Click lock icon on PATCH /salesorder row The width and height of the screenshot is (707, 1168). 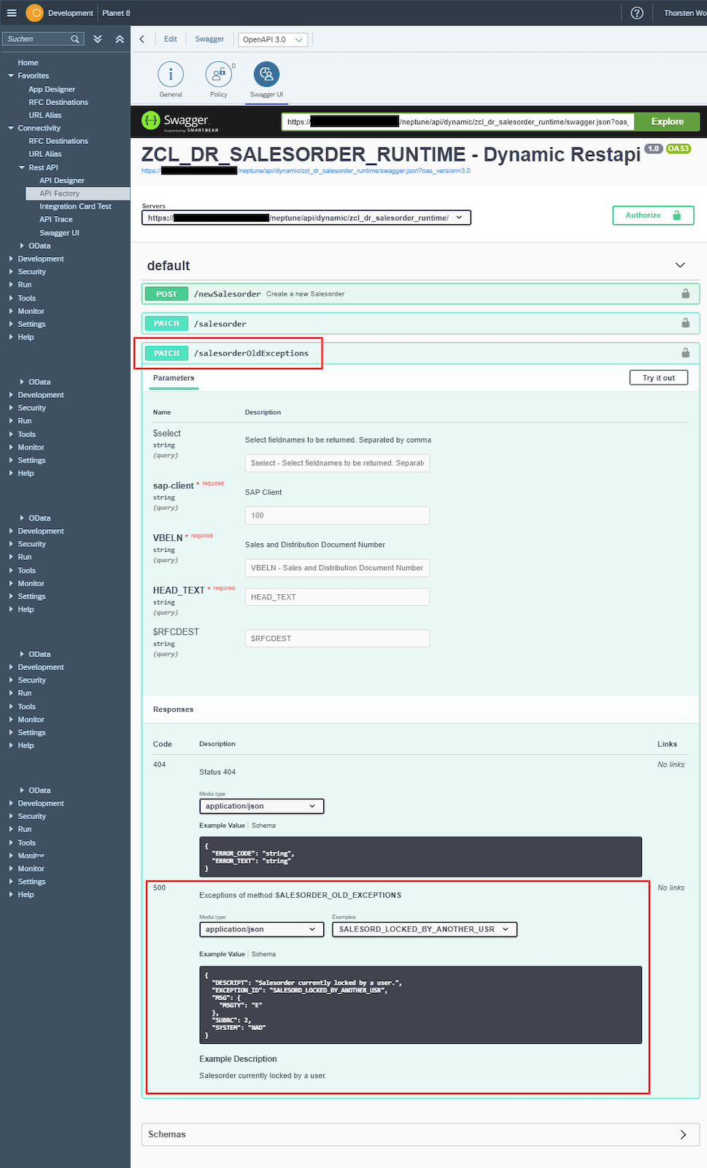(685, 323)
